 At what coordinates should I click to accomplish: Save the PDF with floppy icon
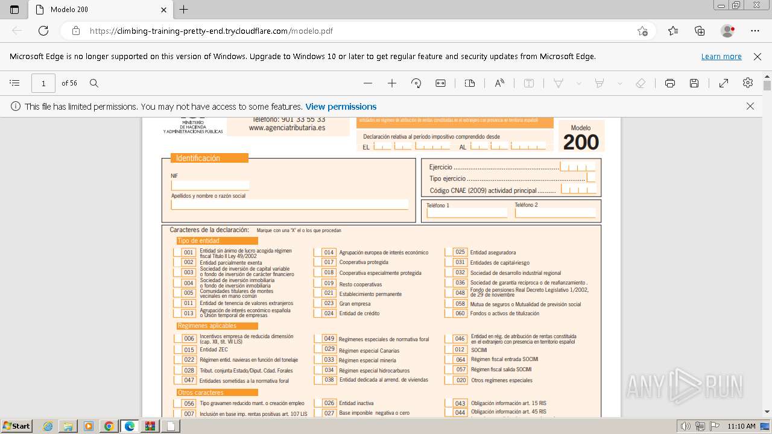694,83
